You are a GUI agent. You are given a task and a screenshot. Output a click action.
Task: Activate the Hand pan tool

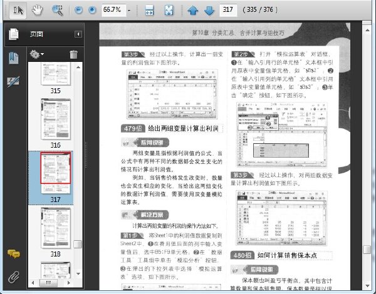[37, 10]
